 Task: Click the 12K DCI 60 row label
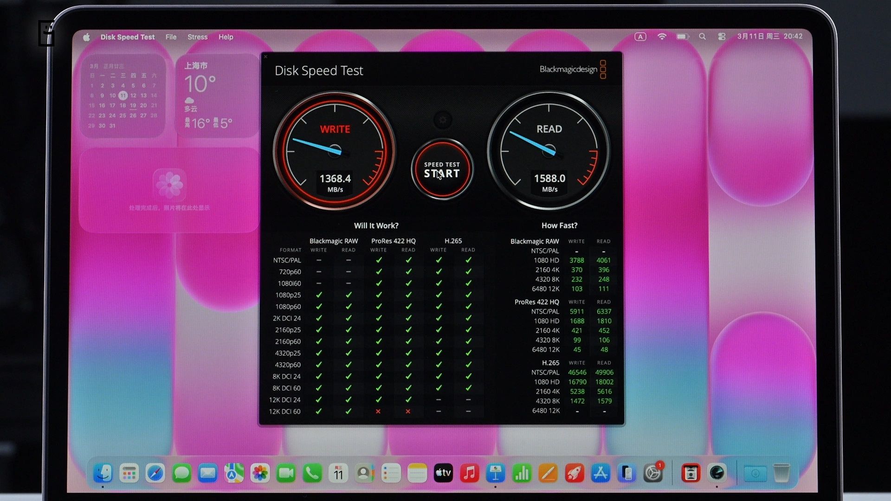click(284, 411)
